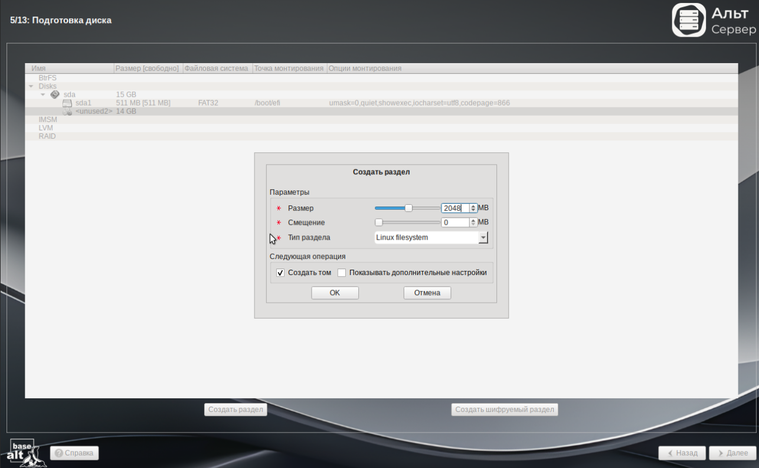Click the sda1 partition icon

pyautogui.click(x=67, y=103)
